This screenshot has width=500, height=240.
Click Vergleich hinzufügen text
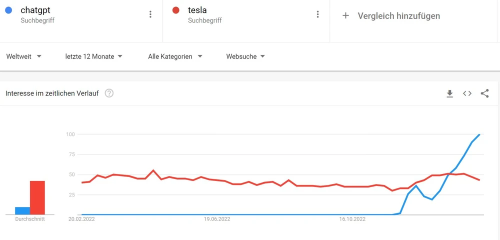[x=398, y=16]
